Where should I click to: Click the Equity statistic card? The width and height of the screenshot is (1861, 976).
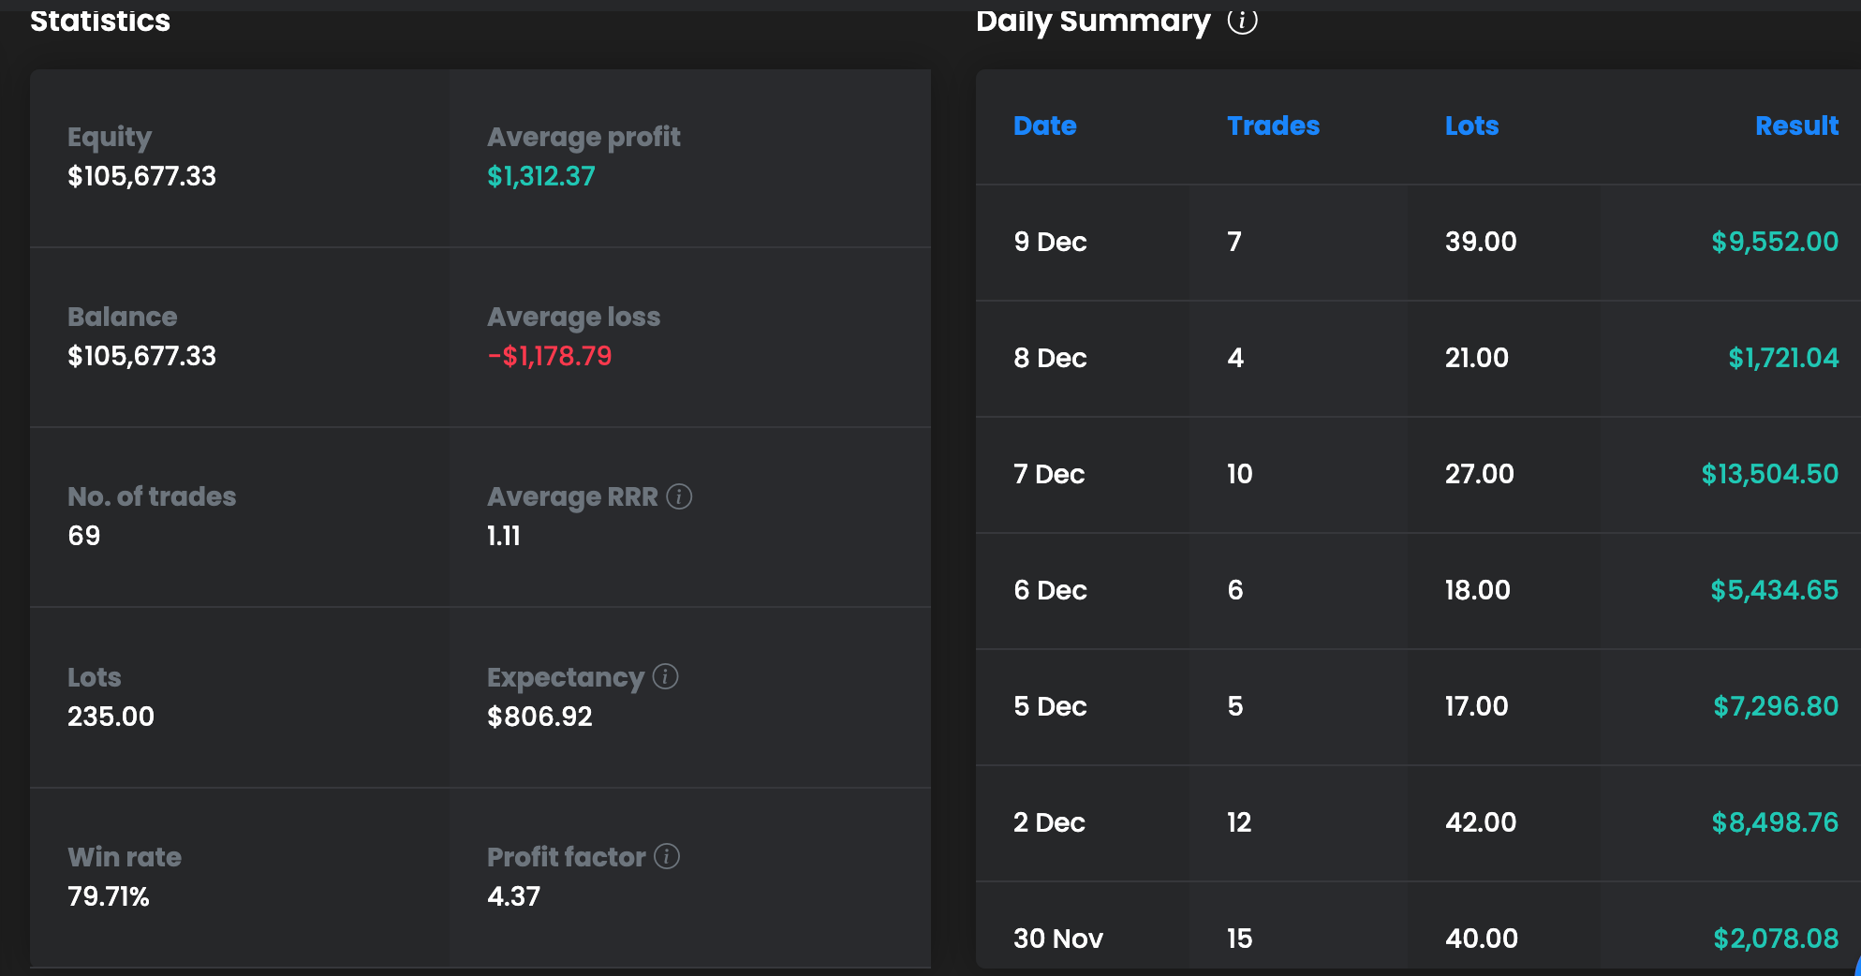[239, 157]
